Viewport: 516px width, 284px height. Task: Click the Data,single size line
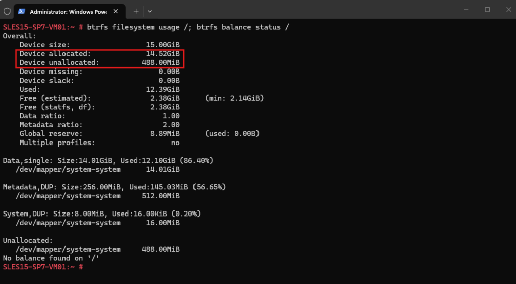108,161
